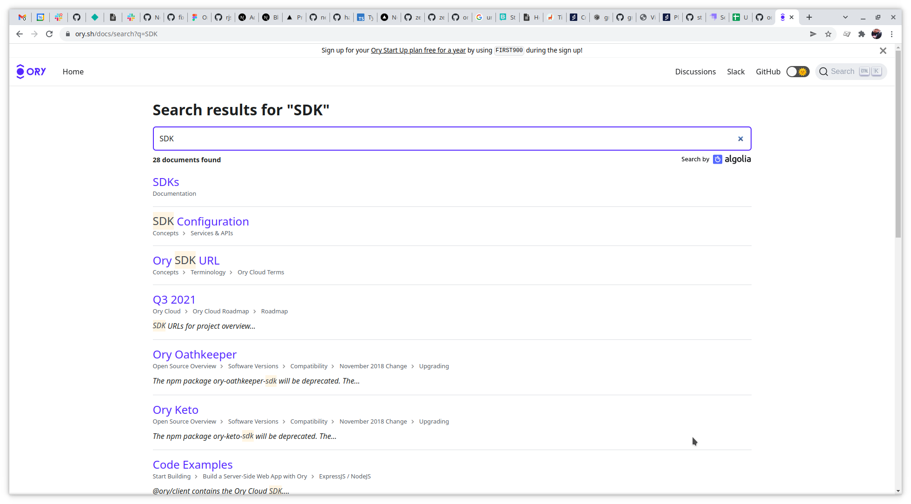The width and height of the screenshot is (911, 504).
Task: Switch to the TypeScript tab
Action: [x=365, y=17]
